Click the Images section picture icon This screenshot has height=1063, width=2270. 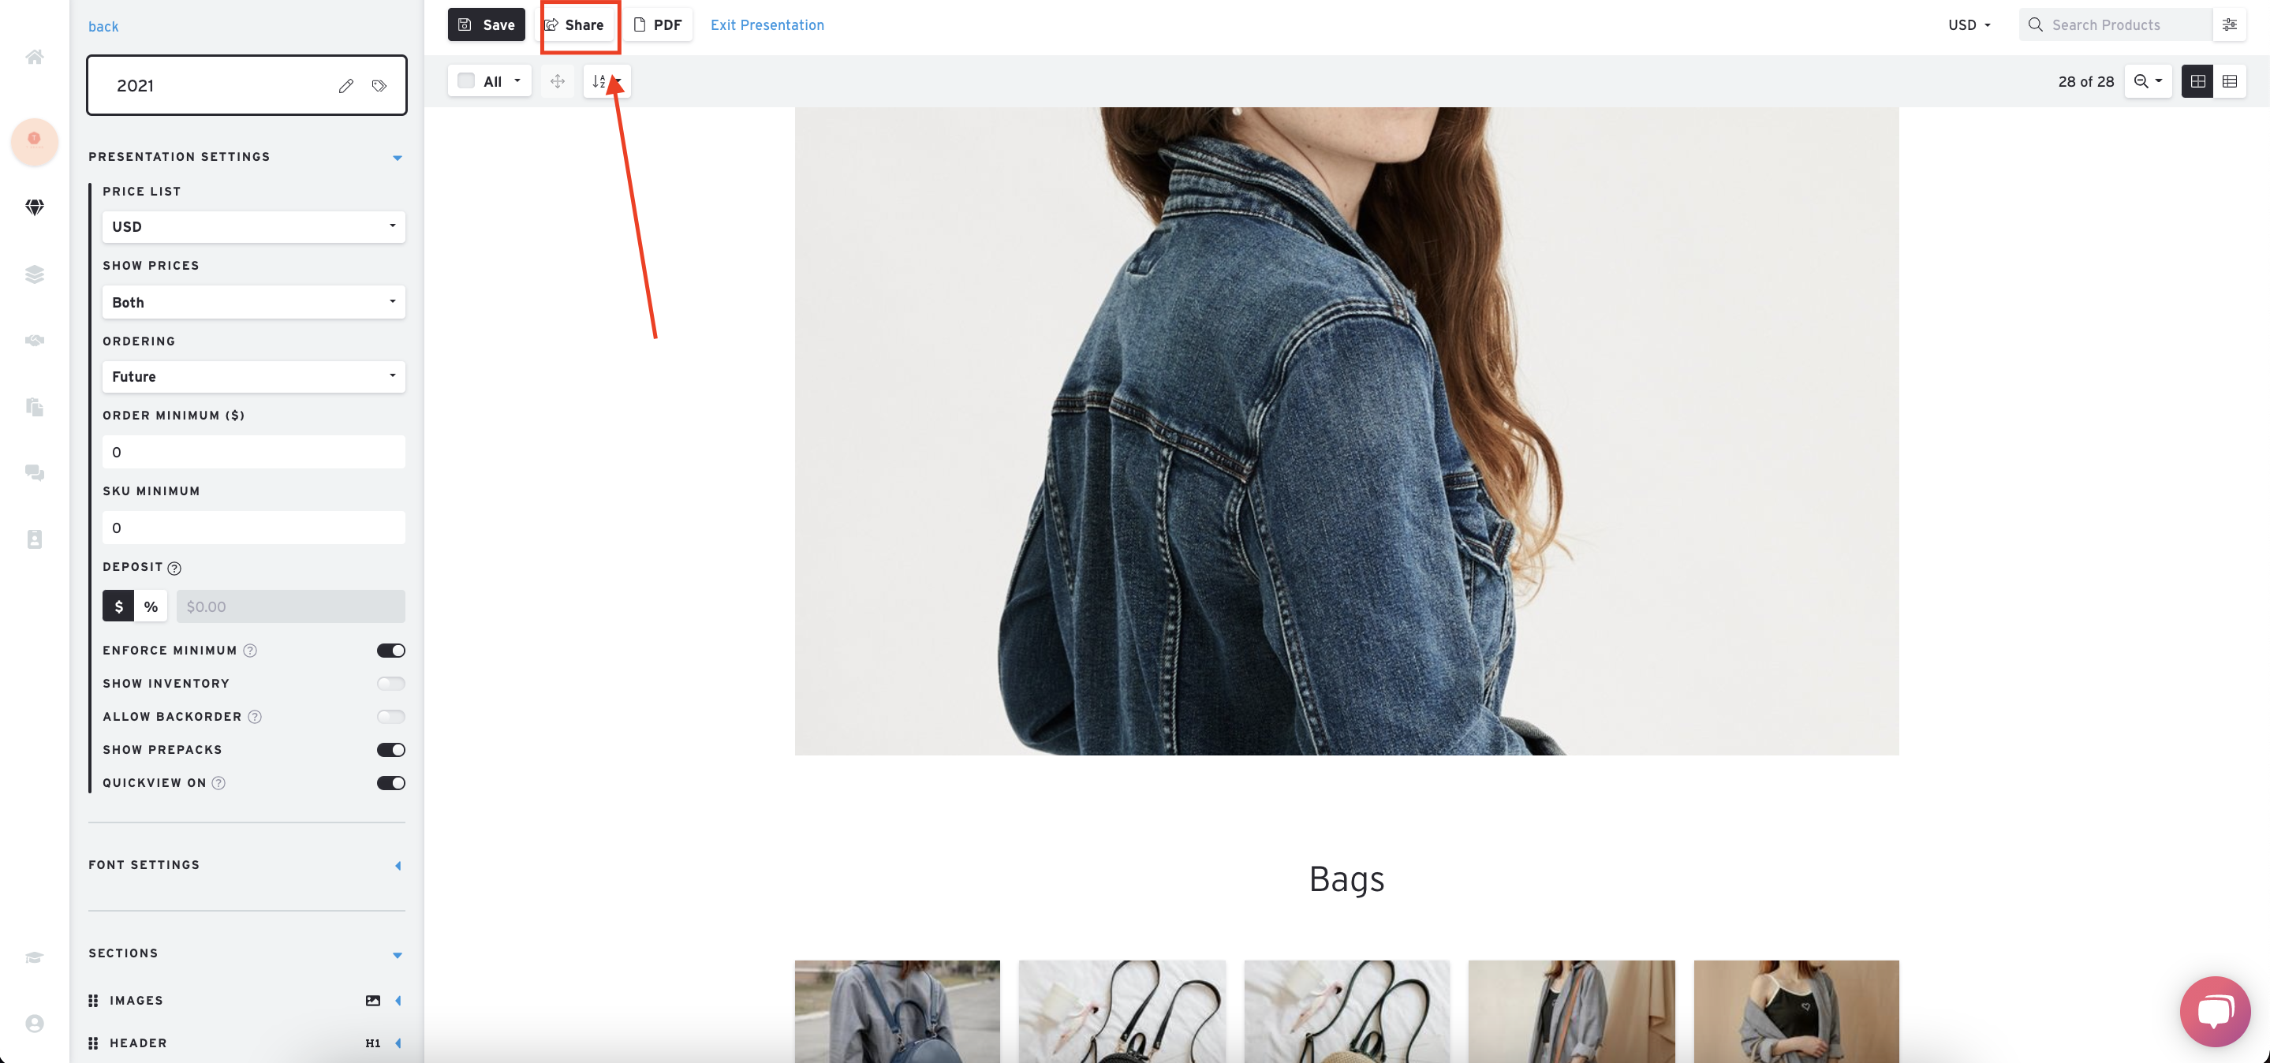click(373, 1001)
